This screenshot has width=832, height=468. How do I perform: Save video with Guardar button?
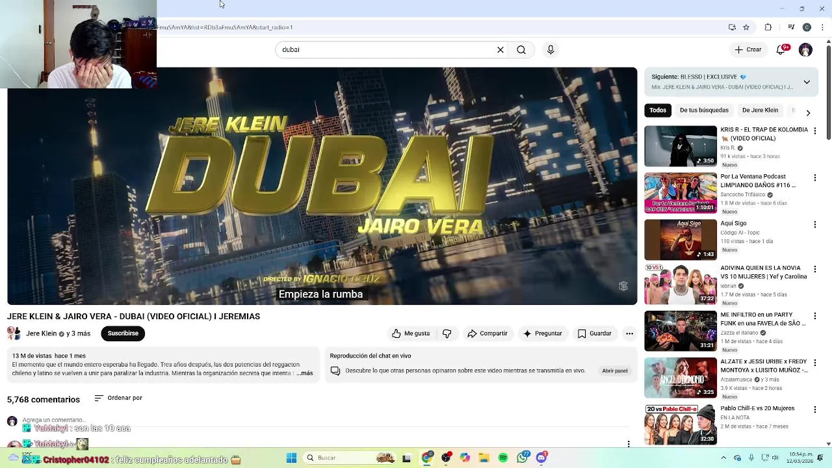[595, 333]
